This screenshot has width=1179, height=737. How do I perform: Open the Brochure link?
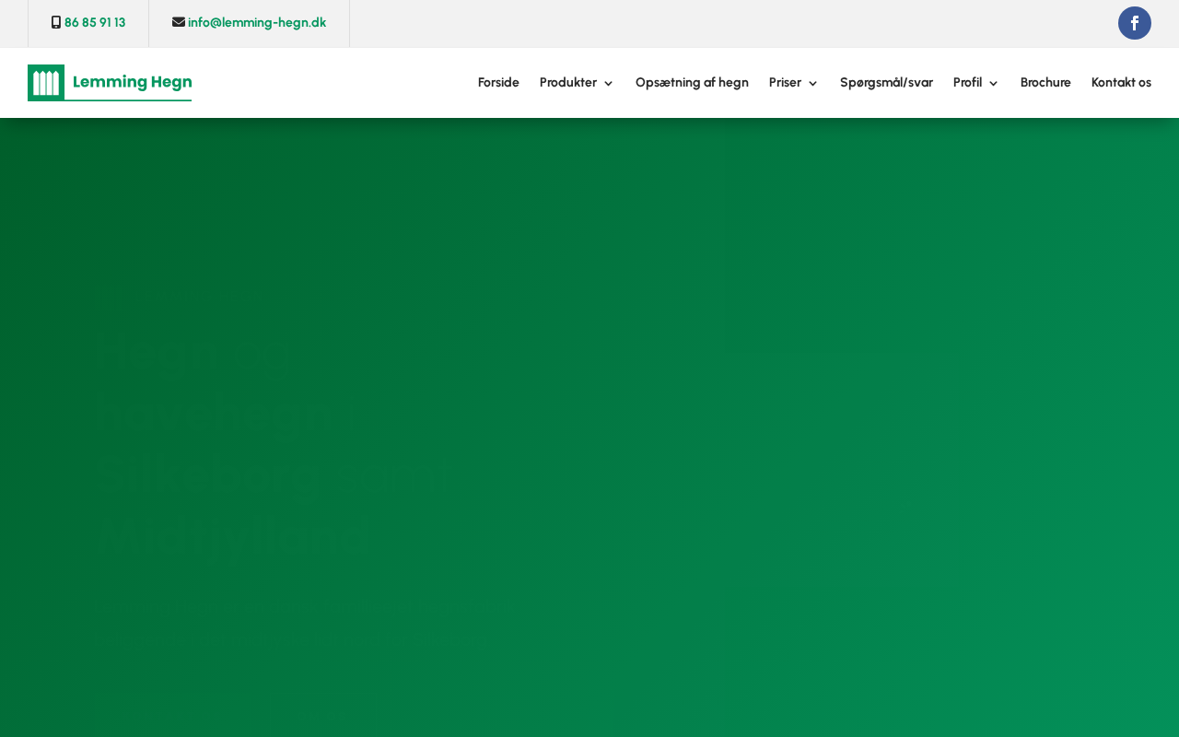click(x=1045, y=83)
